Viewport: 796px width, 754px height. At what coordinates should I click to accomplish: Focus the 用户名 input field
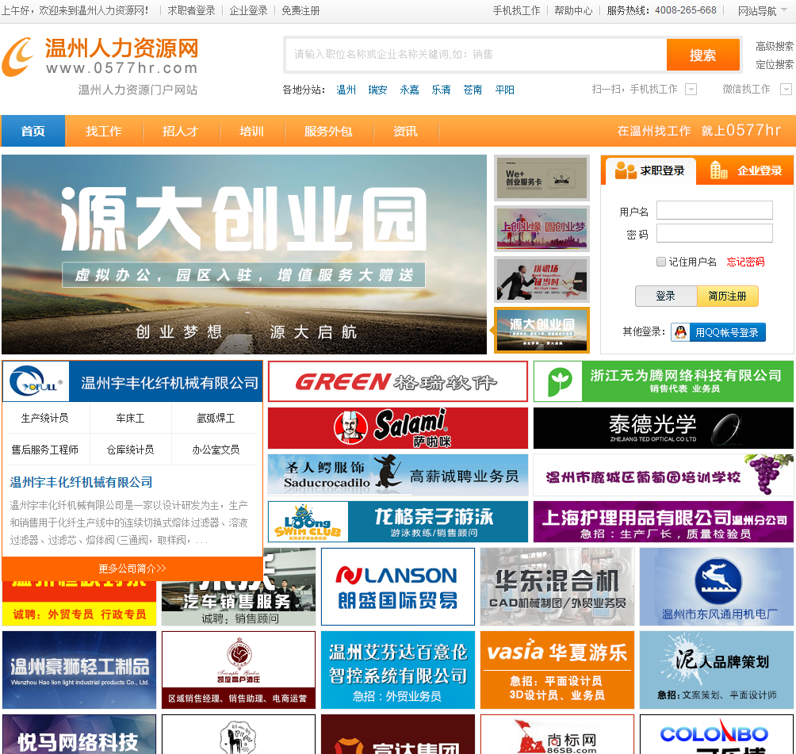(715, 210)
